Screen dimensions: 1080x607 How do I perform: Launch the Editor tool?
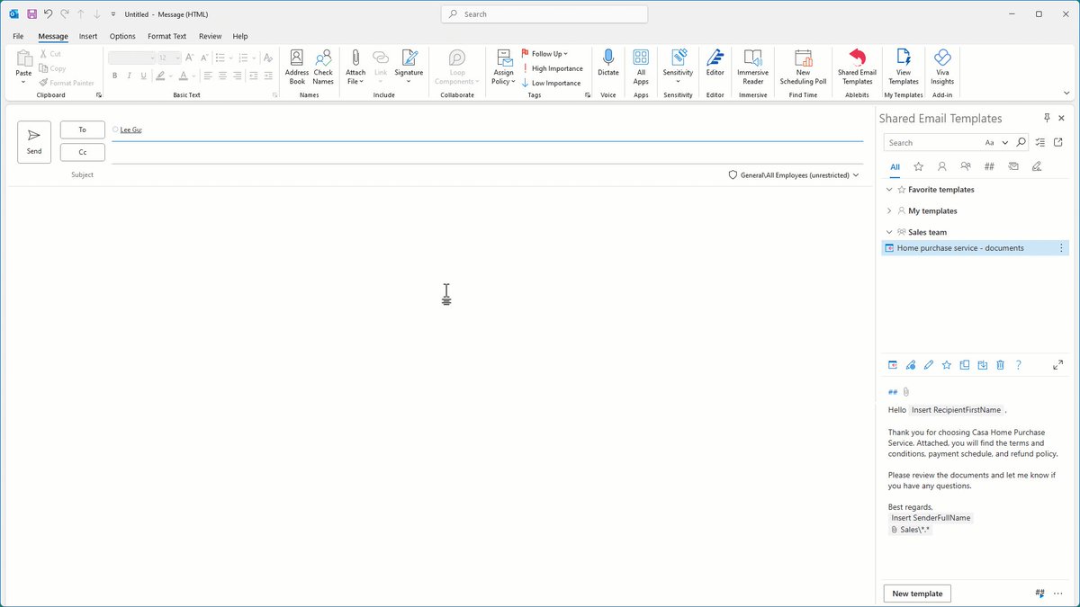pyautogui.click(x=715, y=62)
